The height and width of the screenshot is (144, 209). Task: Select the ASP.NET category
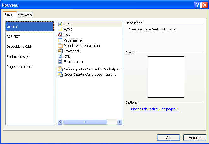[30, 36]
